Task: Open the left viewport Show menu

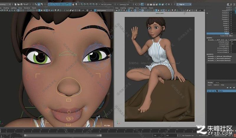Action: click(x=20, y=8)
